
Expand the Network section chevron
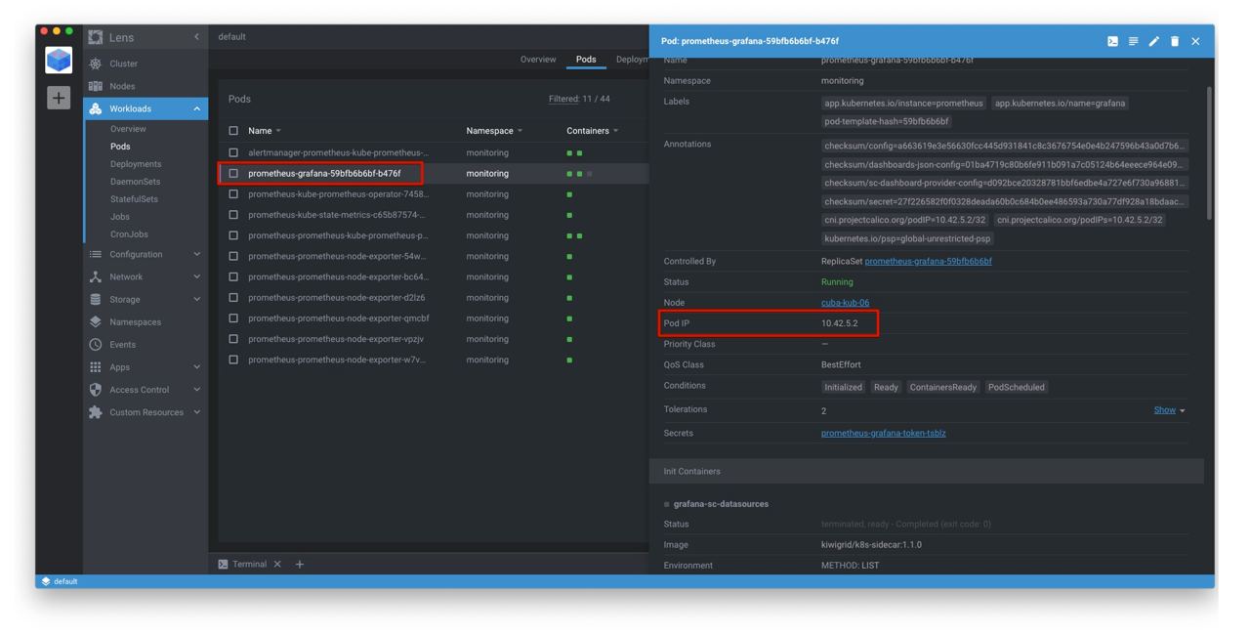point(196,276)
